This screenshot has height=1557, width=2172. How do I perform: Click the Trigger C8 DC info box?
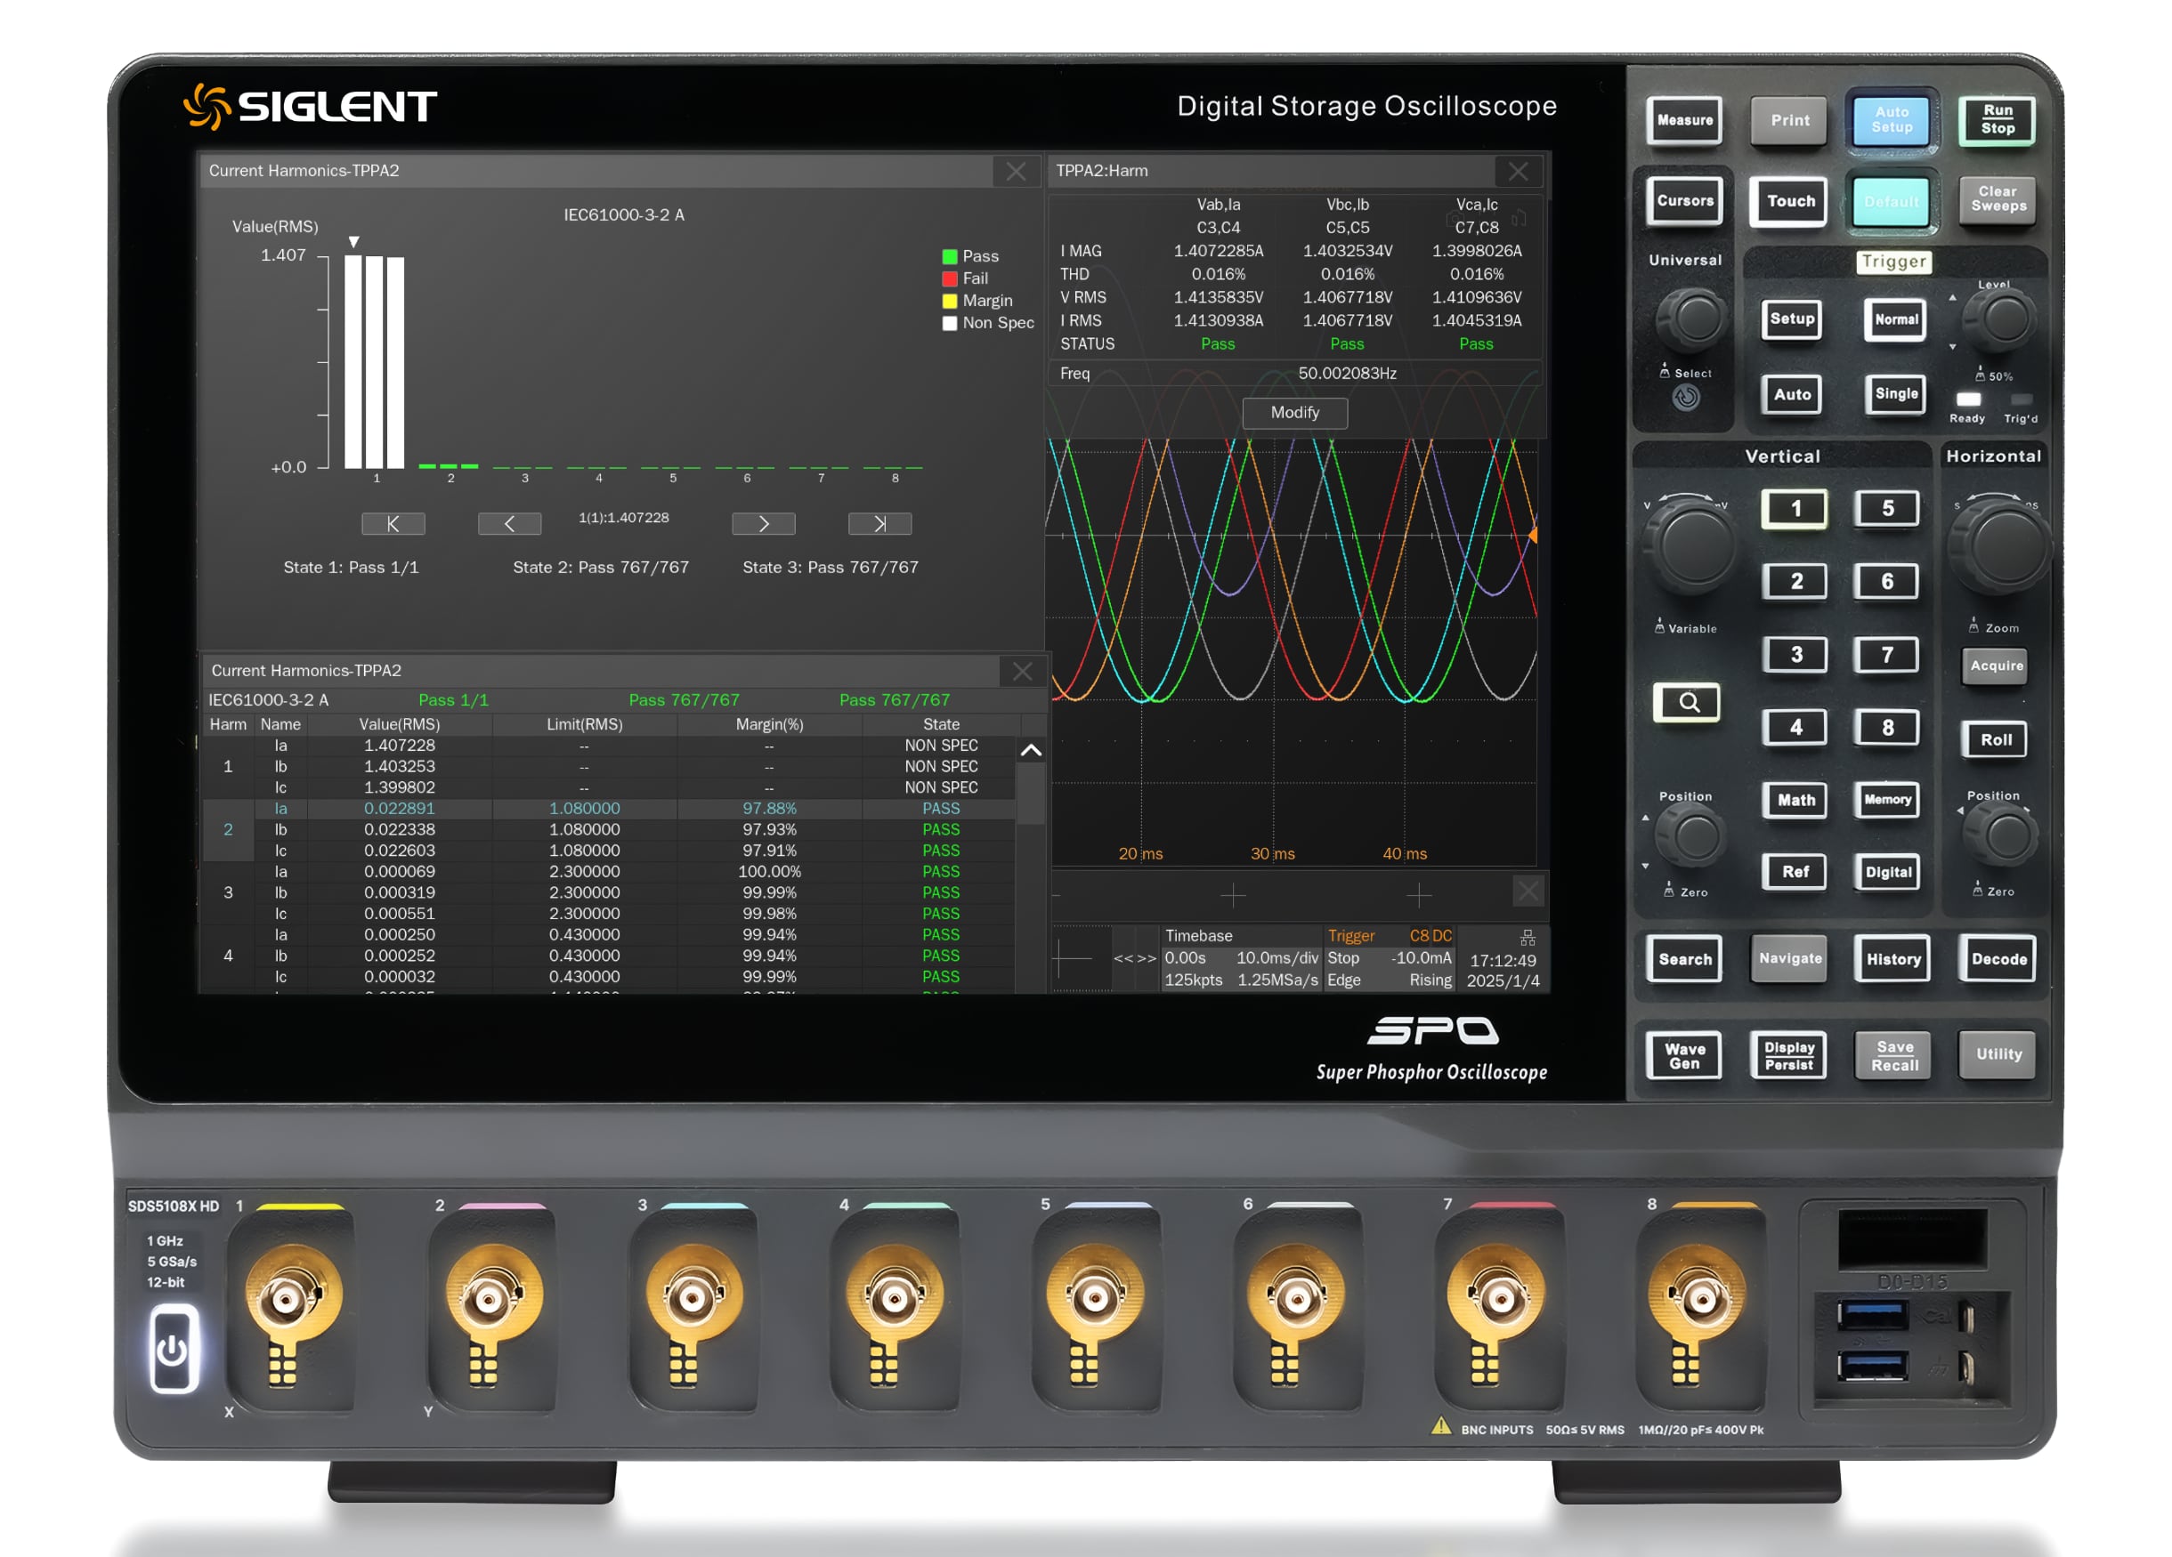pyautogui.click(x=1389, y=958)
